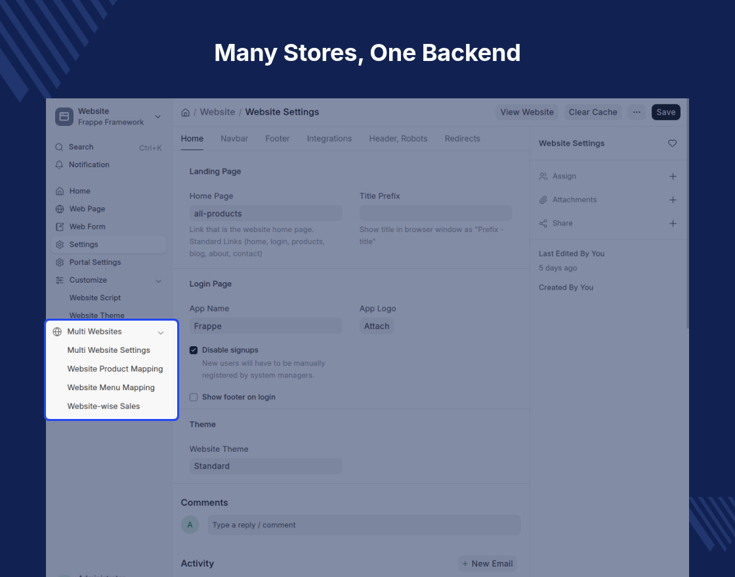
Task: Switch to the Integrations tab
Action: point(329,138)
